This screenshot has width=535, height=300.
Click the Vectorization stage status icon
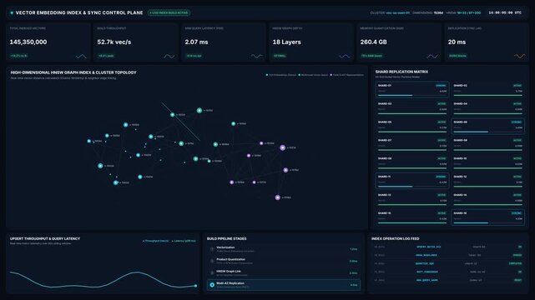pos(212,249)
